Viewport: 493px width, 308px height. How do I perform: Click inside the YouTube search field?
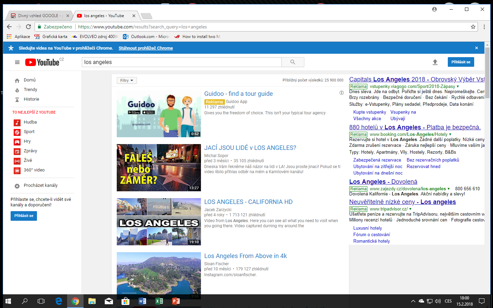pyautogui.click(x=182, y=62)
